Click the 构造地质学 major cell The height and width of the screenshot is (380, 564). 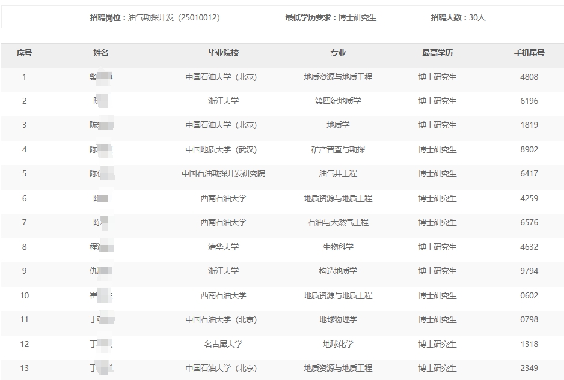click(x=338, y=271)
